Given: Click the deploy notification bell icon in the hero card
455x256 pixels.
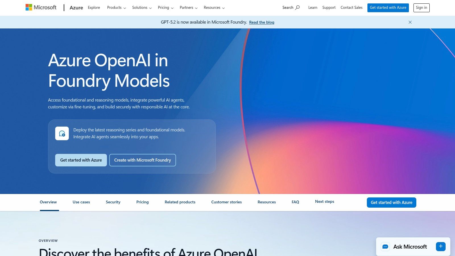Looking at the screenshot, I should [x=62, y=133].
